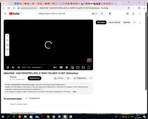The width and height of the screenshot is (148, 119).
Task: Expand the tab groups dropdown at top left
Action: 7,4
